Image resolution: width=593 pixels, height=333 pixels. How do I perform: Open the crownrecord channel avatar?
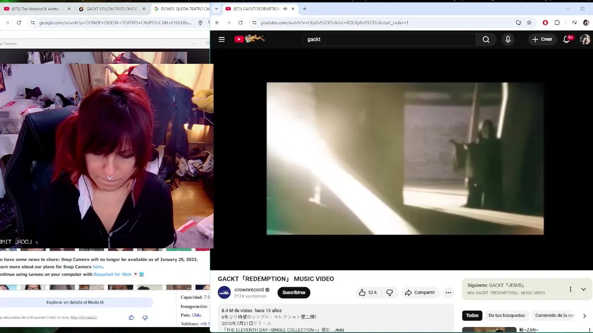pyautogui.click(x=224, y=292)
